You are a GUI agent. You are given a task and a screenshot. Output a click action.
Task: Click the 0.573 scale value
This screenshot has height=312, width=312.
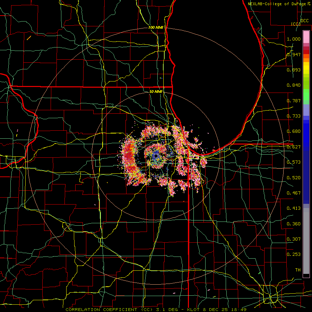pos(294,162)
